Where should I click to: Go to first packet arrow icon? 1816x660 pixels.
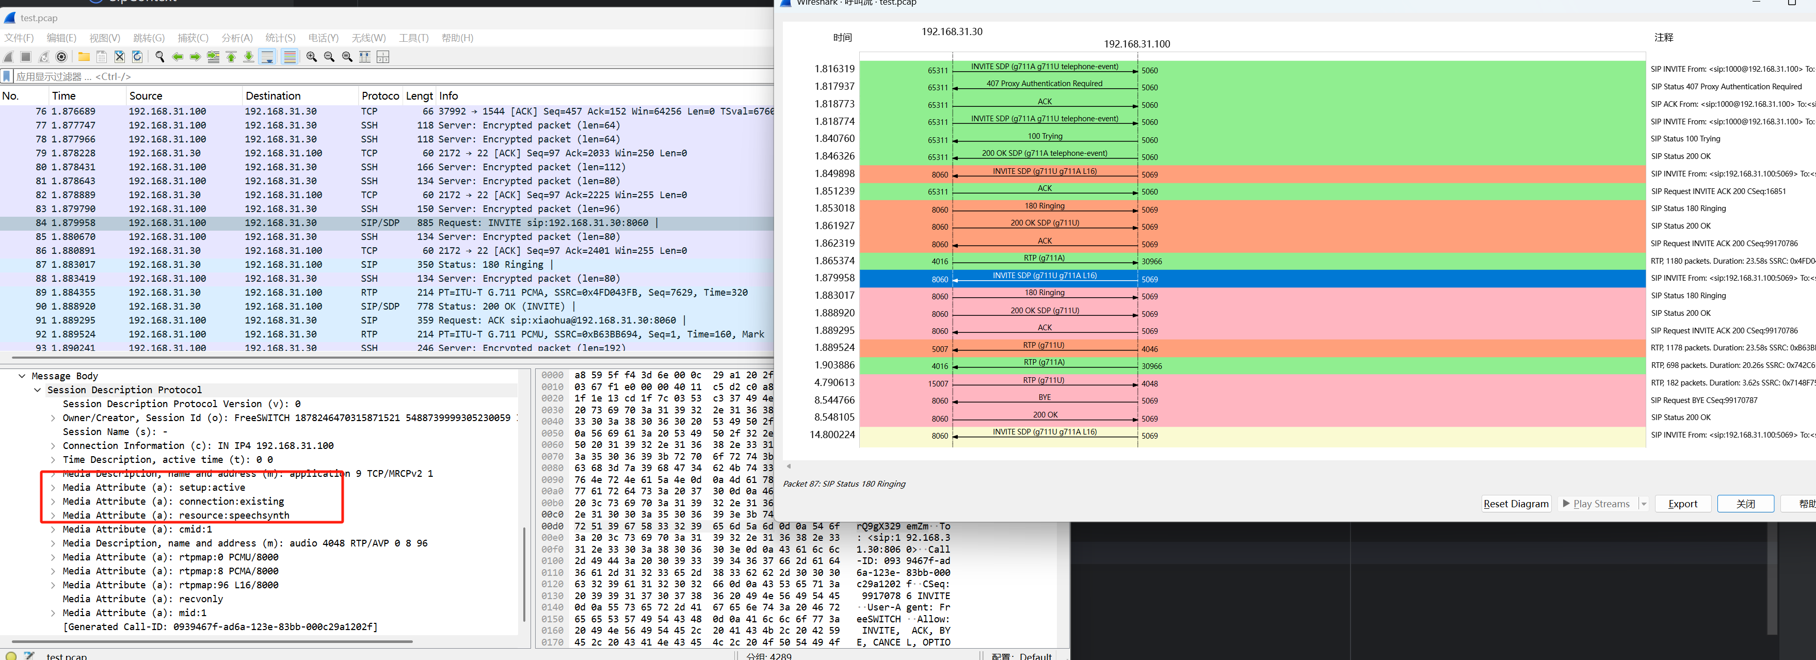pos(231,57)
